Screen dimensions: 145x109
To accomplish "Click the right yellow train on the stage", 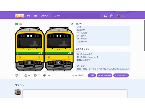I will 59,49.
